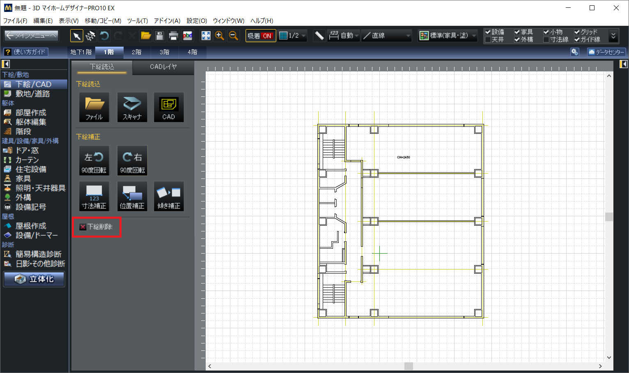629x373 pixels.
Task: Click the zoom in magnifier icon
Action: click(x=220, y=36)
